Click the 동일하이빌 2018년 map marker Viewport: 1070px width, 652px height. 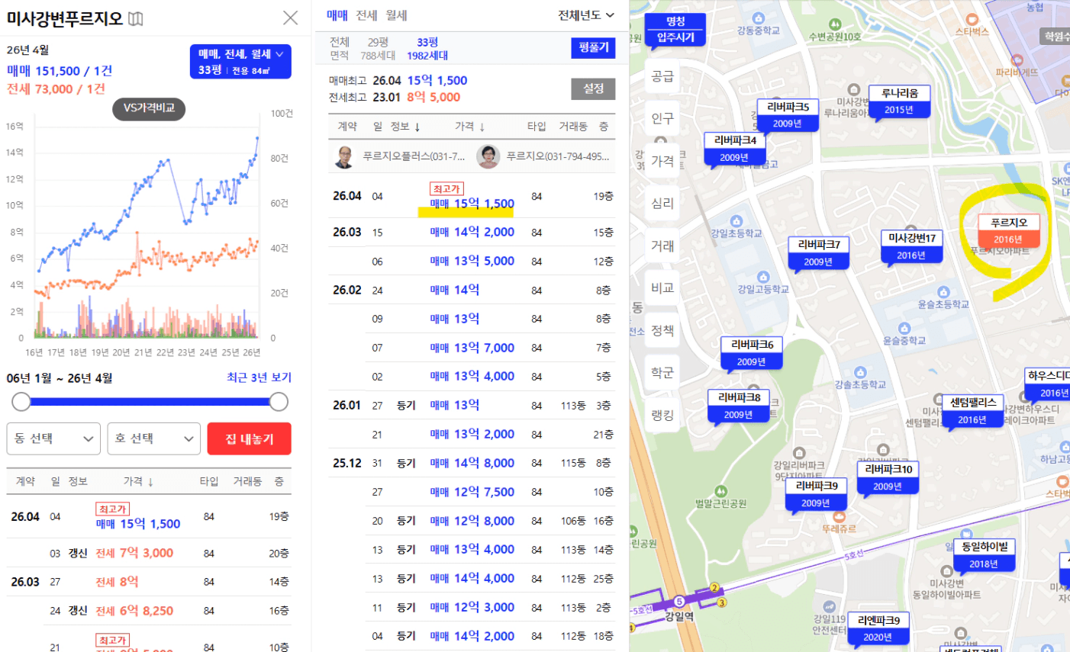[x=984, y=554]
